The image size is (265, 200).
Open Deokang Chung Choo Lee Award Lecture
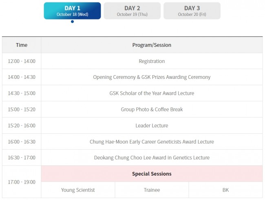point(152,158)
